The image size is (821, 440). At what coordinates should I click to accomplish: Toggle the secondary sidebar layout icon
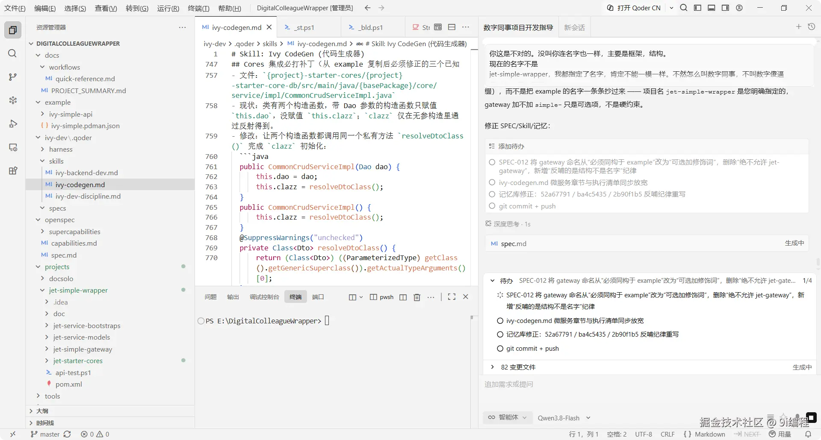pos(725,8)
